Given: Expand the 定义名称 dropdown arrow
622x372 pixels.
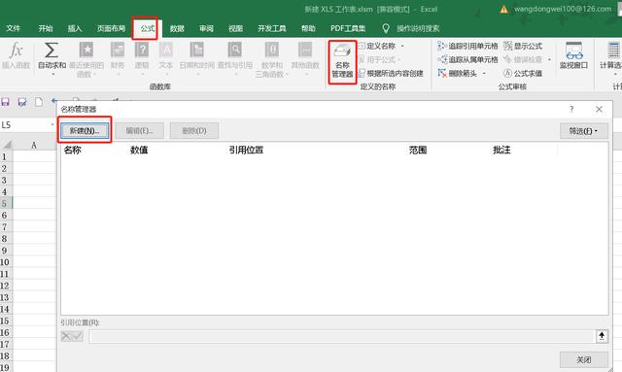Looking at the screenshot, I should [x=402, y=46].
